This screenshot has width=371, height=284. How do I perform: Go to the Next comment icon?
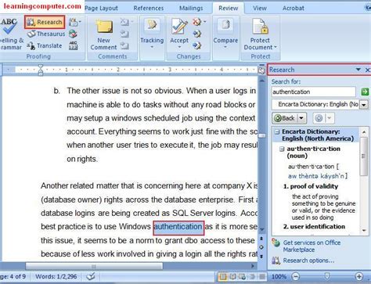pos(124,45)
